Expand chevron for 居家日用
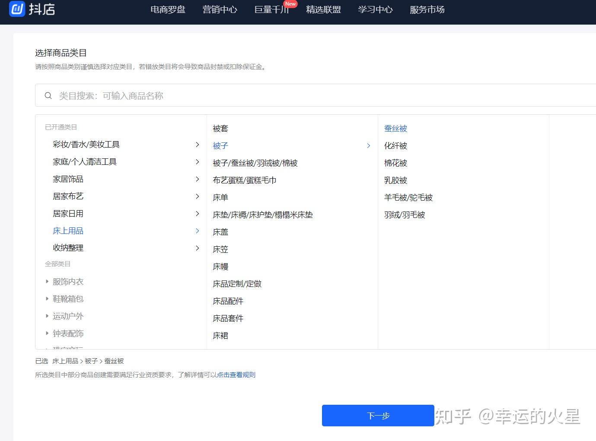The image size is (596, 441). 198,214
